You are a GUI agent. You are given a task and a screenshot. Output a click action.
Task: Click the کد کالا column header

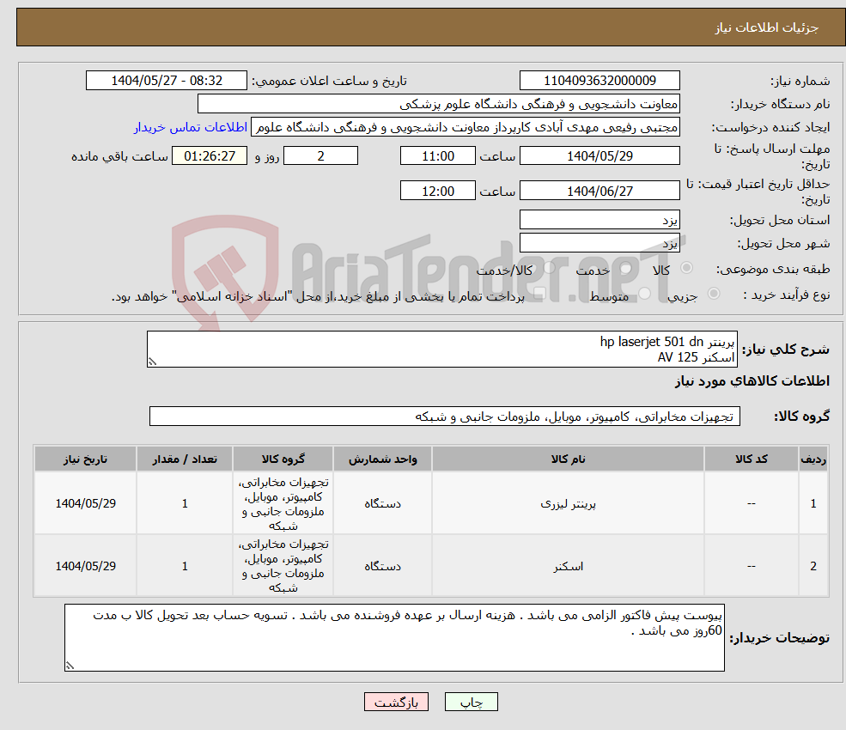751,459
